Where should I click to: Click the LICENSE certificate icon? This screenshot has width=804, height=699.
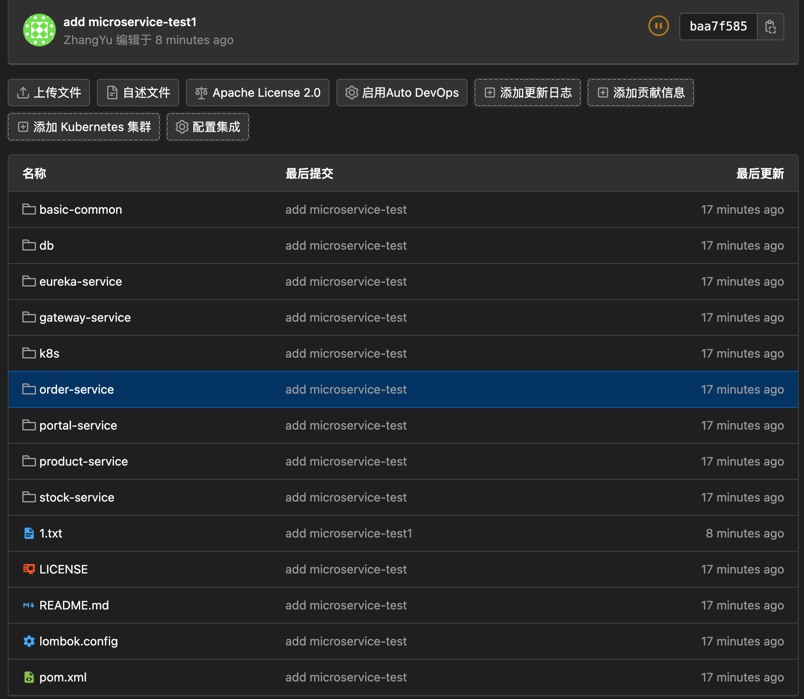tap(29, 569)
